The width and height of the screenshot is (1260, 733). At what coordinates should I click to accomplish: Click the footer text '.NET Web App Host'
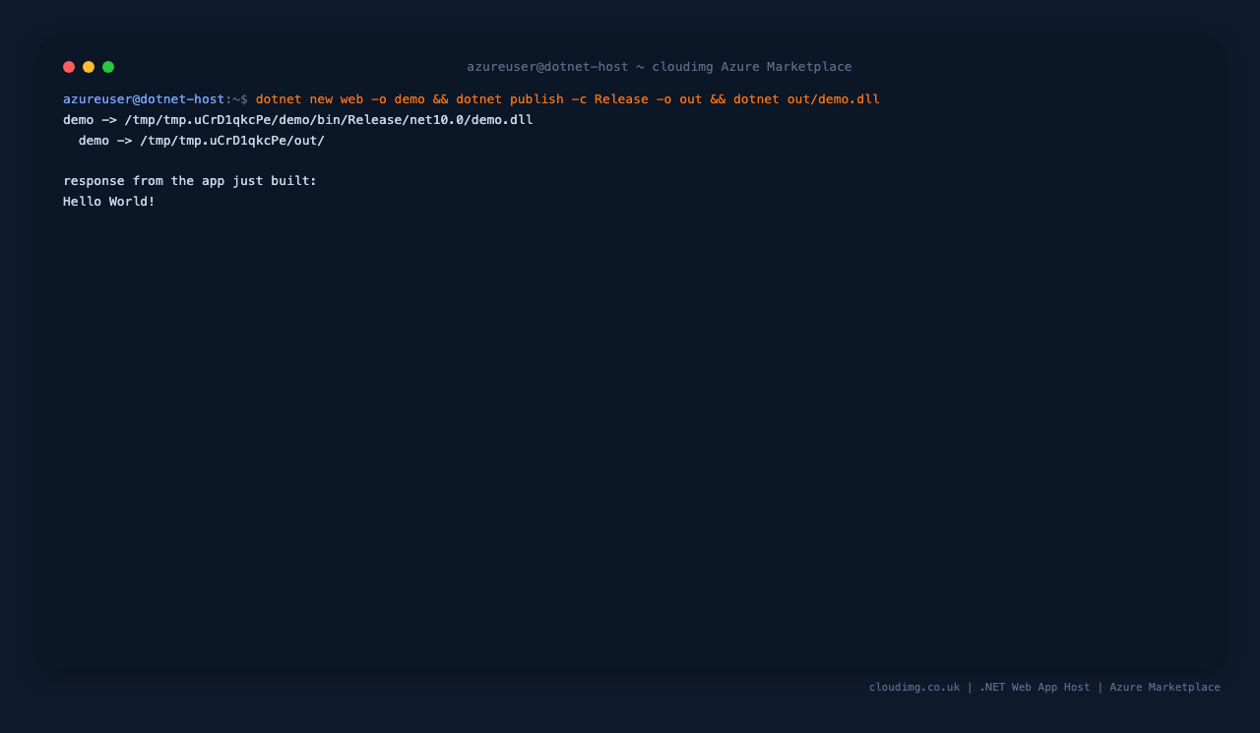tap(1035, 688)
